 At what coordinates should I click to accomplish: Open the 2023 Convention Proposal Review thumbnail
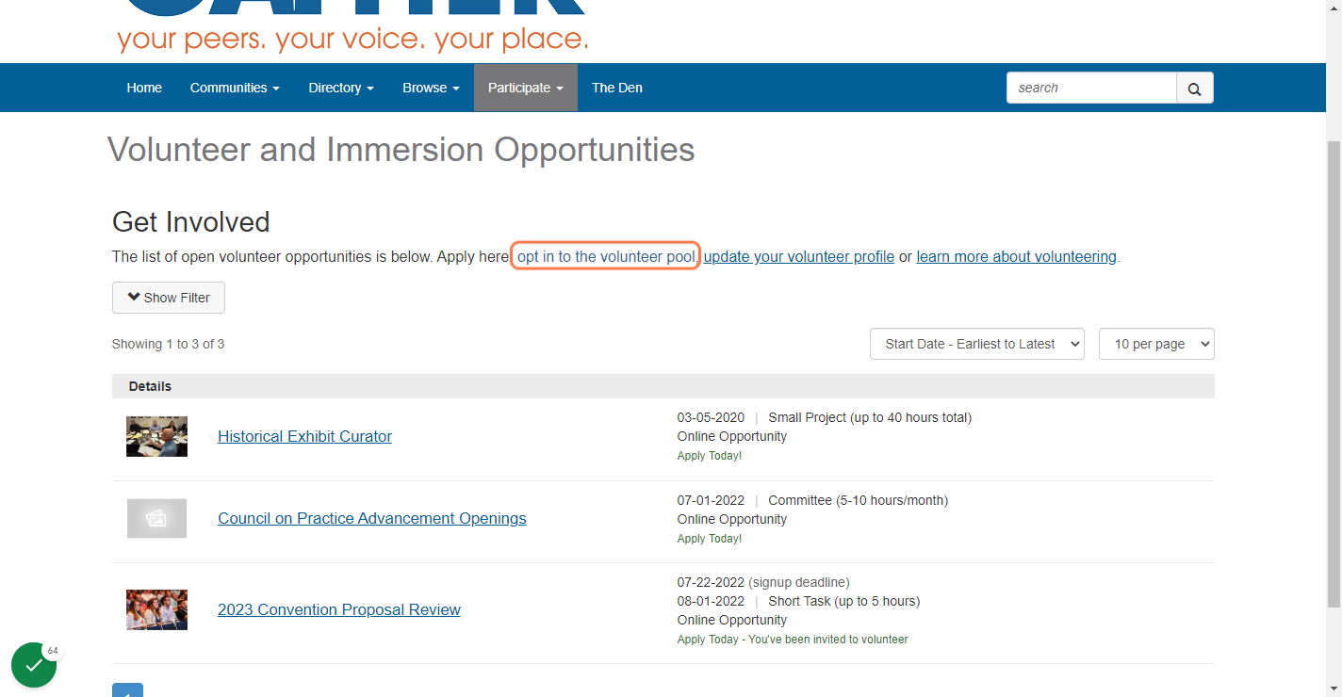click(156, 609)
